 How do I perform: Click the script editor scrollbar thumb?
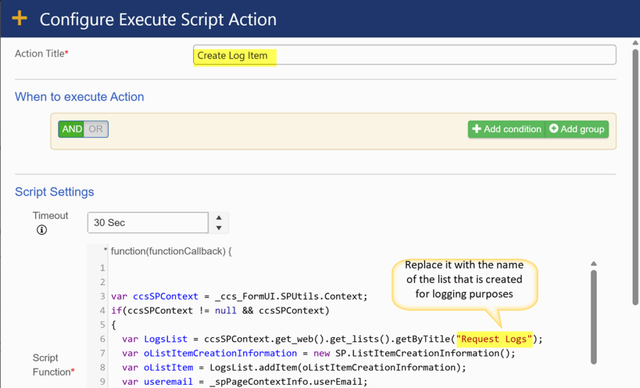(594, 317)
